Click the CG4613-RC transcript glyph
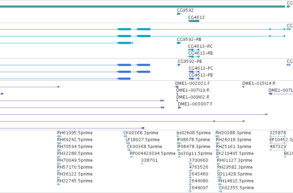The image size is (293, 193). pos(194,50)
